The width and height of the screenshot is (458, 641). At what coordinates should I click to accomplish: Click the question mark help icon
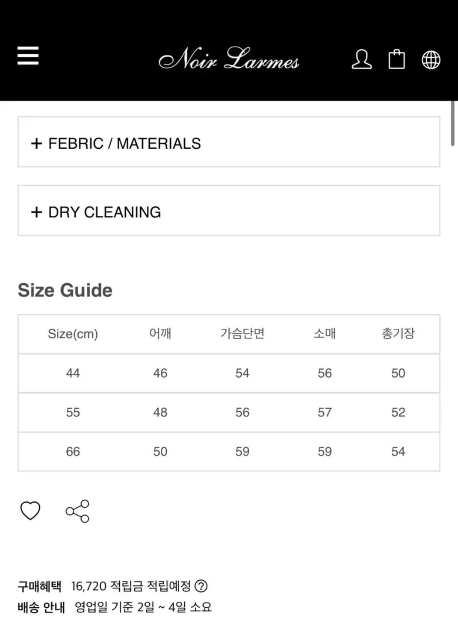(201, 586)
